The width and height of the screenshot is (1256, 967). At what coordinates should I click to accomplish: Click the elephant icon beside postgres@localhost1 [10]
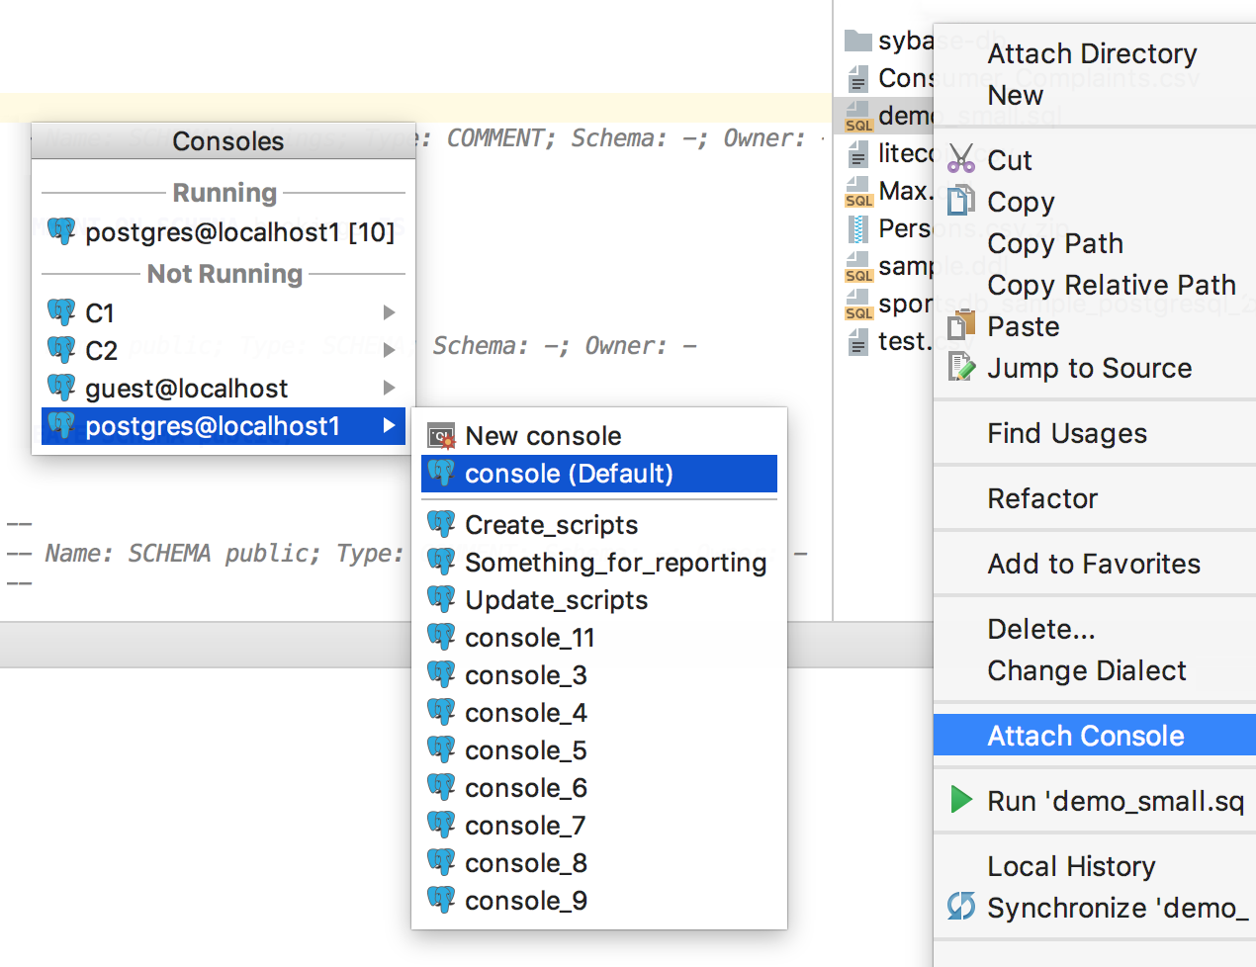coord(61,232)
